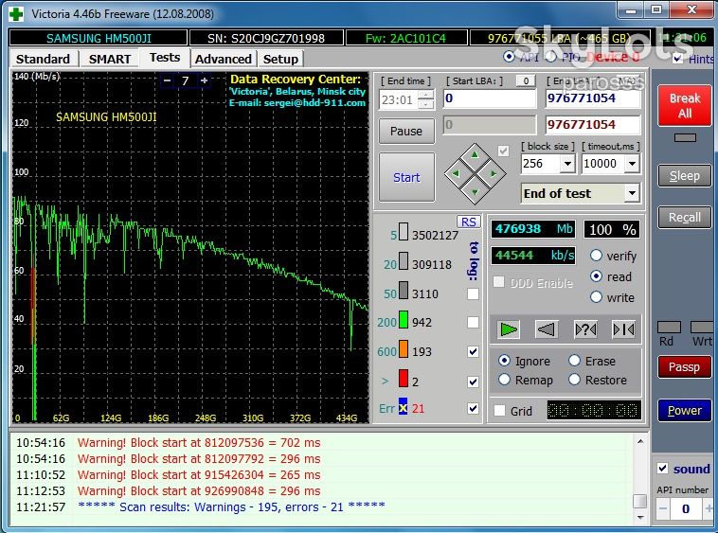
Task: Select the Ignore error action
Action: point(504,361)
